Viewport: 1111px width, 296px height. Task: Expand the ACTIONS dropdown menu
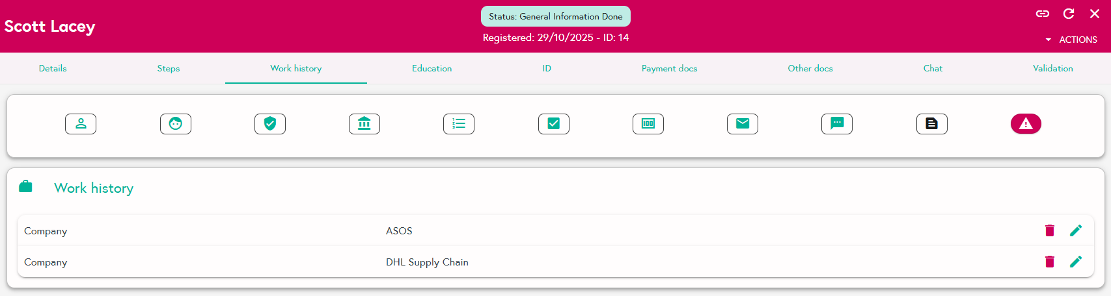point(1071,40)
